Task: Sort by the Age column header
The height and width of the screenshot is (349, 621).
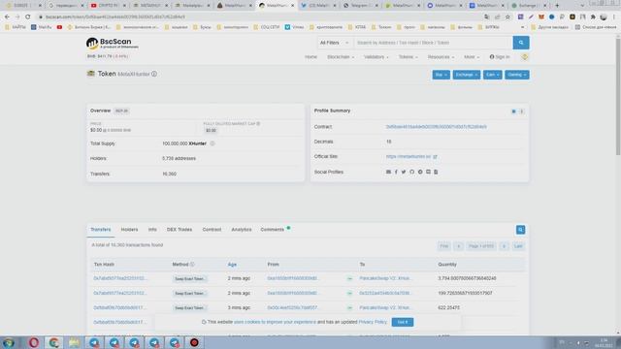Action: (232, 265)
